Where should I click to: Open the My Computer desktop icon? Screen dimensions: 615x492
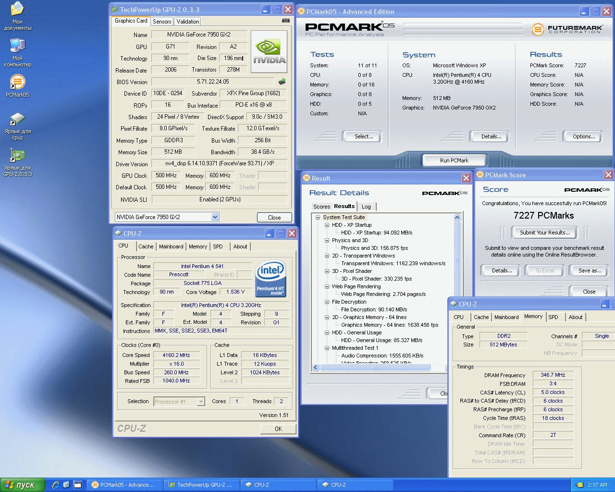(17, 53)
